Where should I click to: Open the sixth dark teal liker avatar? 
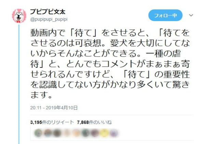(85, 133)
